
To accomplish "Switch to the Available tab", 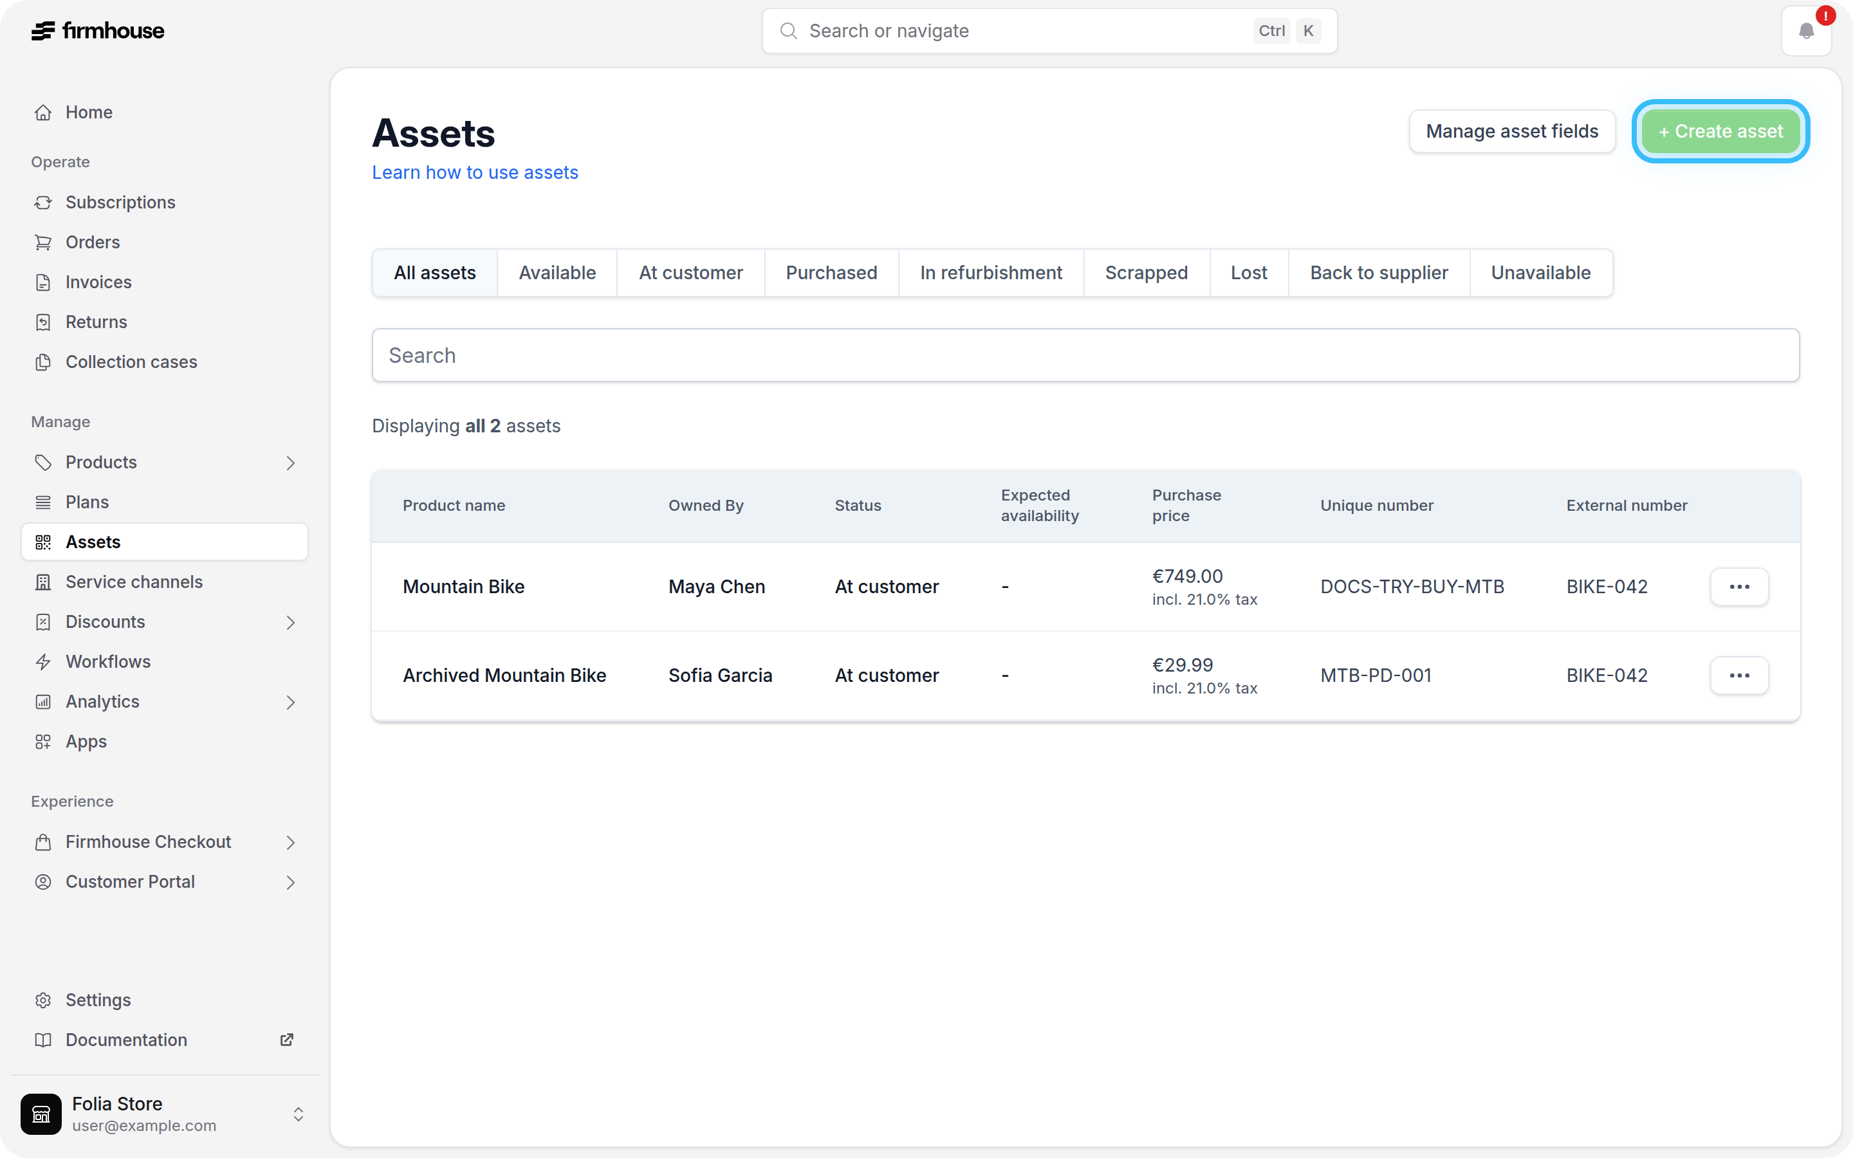I will (557, 273).
